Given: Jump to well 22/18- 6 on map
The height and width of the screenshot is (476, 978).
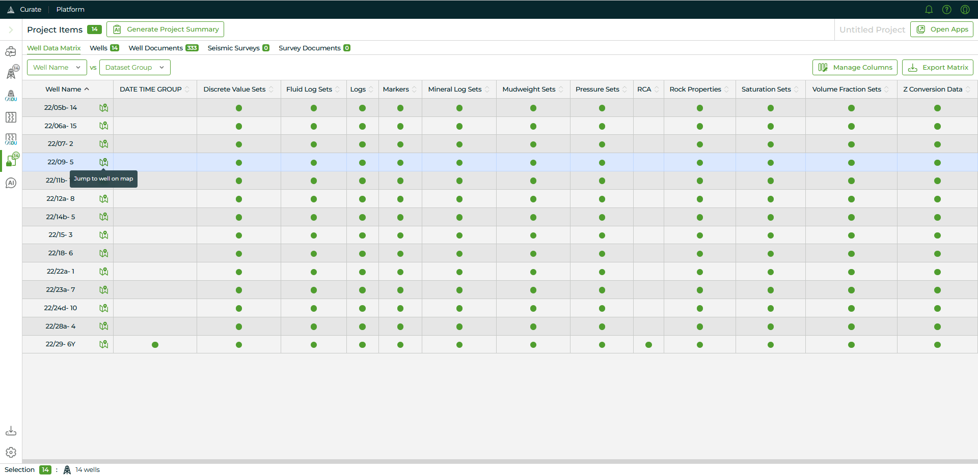Looking at the screenshot, I should (x=103, y=253).
